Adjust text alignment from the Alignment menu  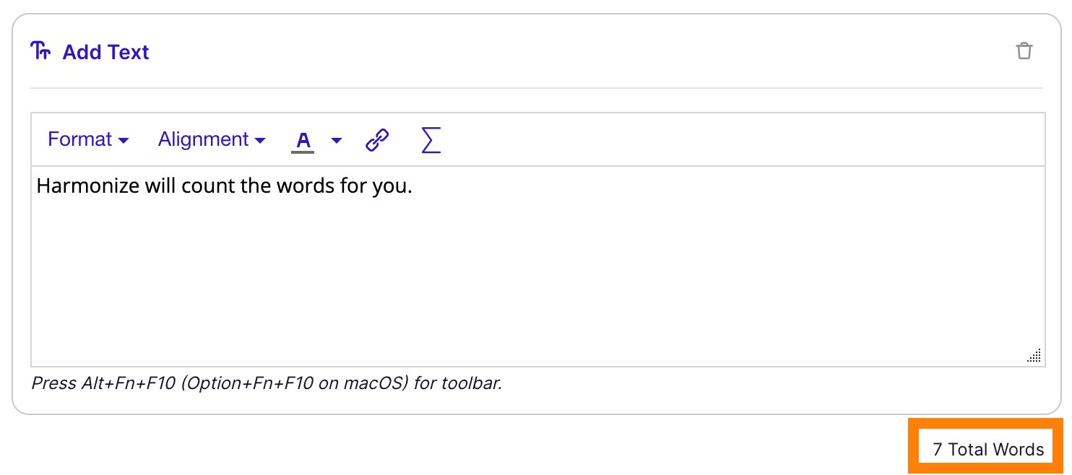click(x=211, y=139)
